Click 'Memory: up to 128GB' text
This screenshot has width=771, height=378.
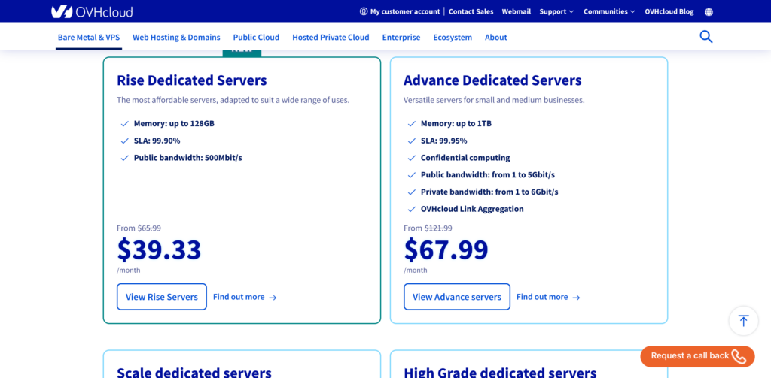174,124
